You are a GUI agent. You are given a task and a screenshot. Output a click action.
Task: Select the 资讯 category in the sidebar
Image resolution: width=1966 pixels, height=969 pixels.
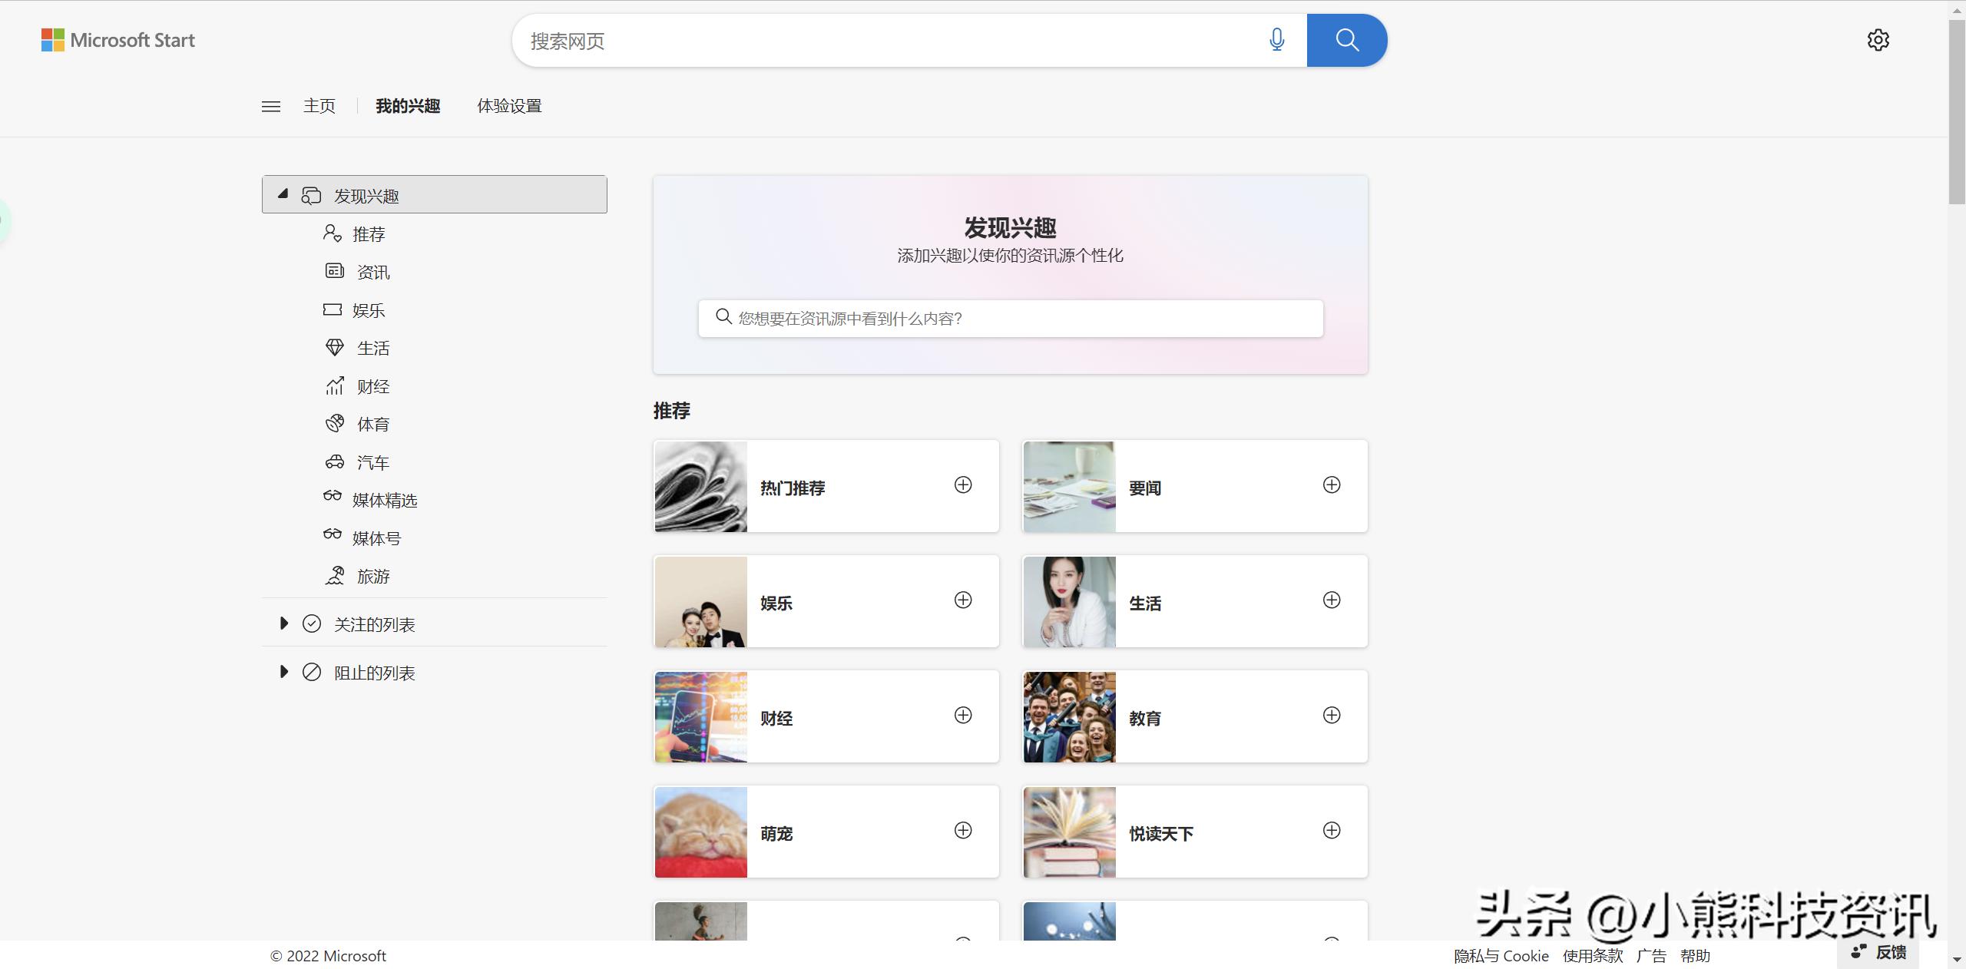tap(372, 272)
